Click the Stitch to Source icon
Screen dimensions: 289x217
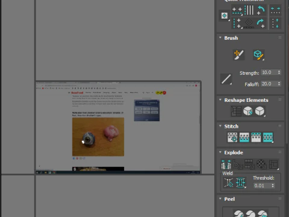256,137
